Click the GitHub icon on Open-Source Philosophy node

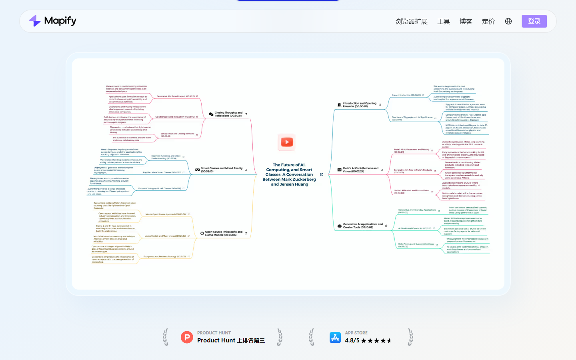tap(202, 233)
